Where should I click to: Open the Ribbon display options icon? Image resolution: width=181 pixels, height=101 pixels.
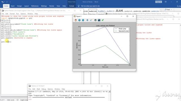point(165,2)
